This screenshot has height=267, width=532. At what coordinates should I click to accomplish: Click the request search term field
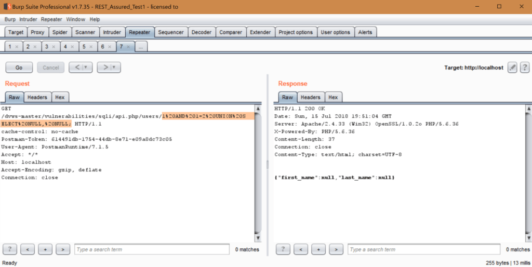[152, 249]
